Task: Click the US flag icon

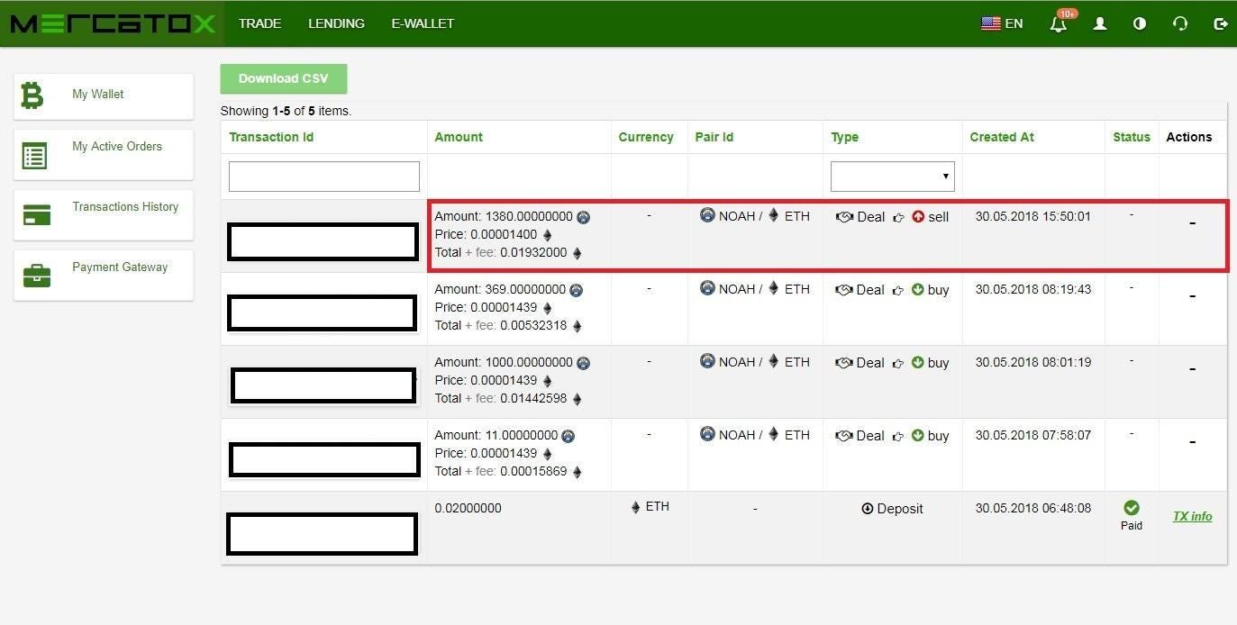Action: pyautogui.click(x=991, y=23)
